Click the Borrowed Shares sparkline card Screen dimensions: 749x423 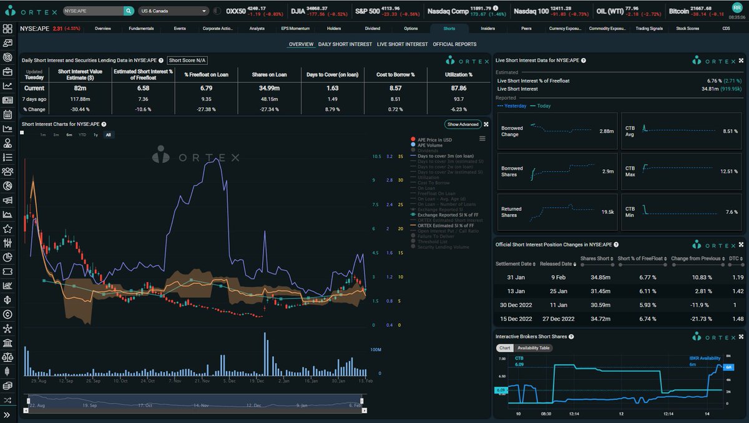[x=557, y=171]
